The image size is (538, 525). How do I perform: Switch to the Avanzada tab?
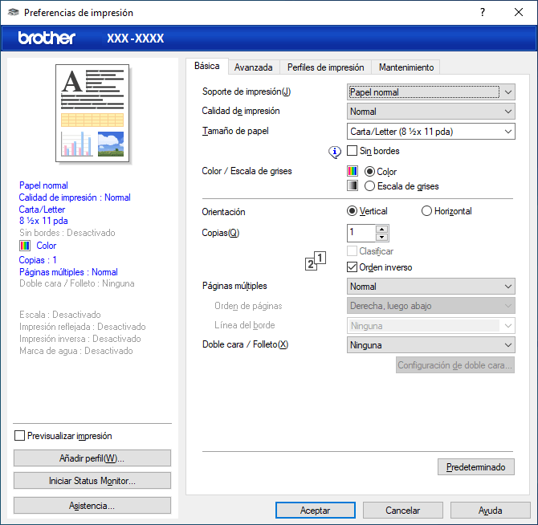point(253,67)
